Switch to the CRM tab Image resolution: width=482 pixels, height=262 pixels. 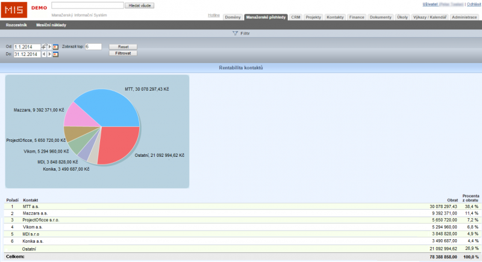tap(295, 17)
